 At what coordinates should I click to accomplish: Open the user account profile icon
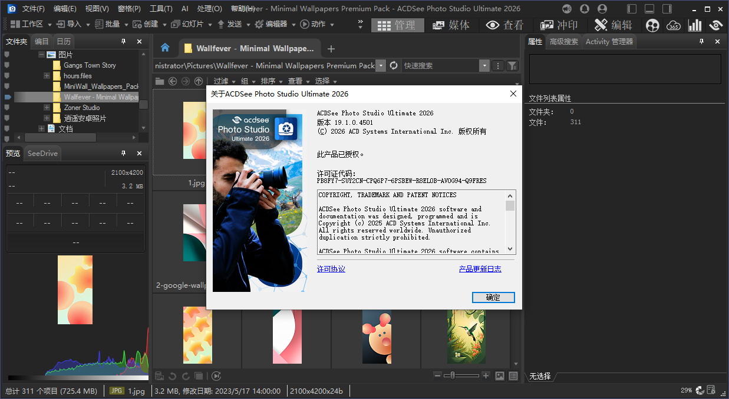click(602, 9)
